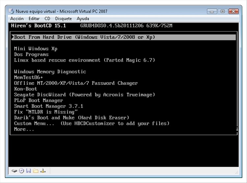Open the Disquete menu

(63, 18)
